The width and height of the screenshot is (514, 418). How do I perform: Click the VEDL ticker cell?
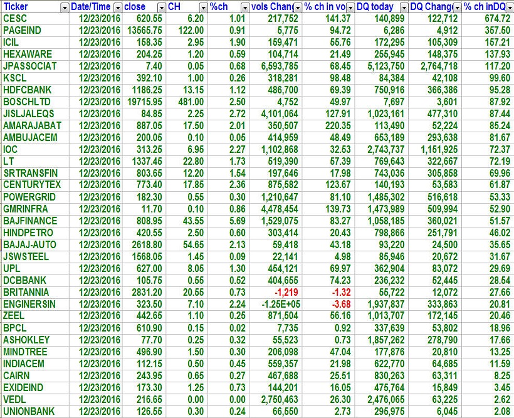(x=34, y=399)
